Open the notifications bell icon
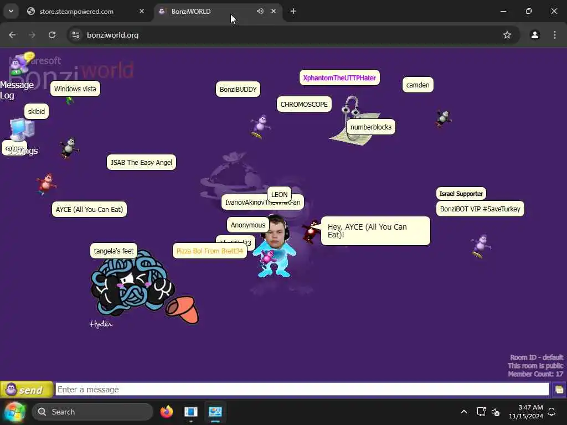The width and height of the screenshot is (567, 425). click(552, 412)
